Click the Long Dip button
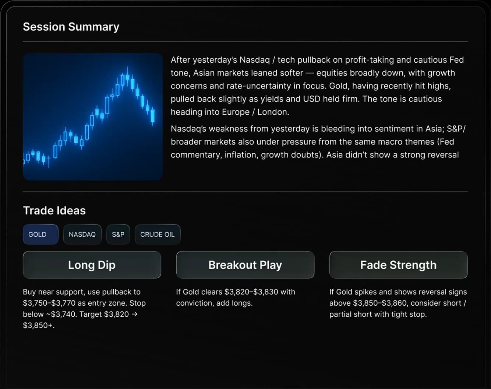The height and width of the screenshot is (389, 491). (x=92, y=265)
